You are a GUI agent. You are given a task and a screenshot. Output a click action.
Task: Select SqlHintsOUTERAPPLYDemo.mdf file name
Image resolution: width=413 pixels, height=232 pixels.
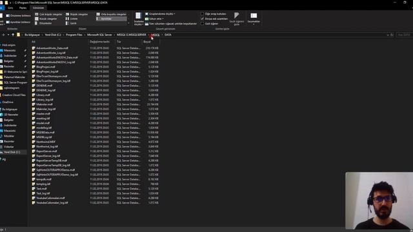55,170
